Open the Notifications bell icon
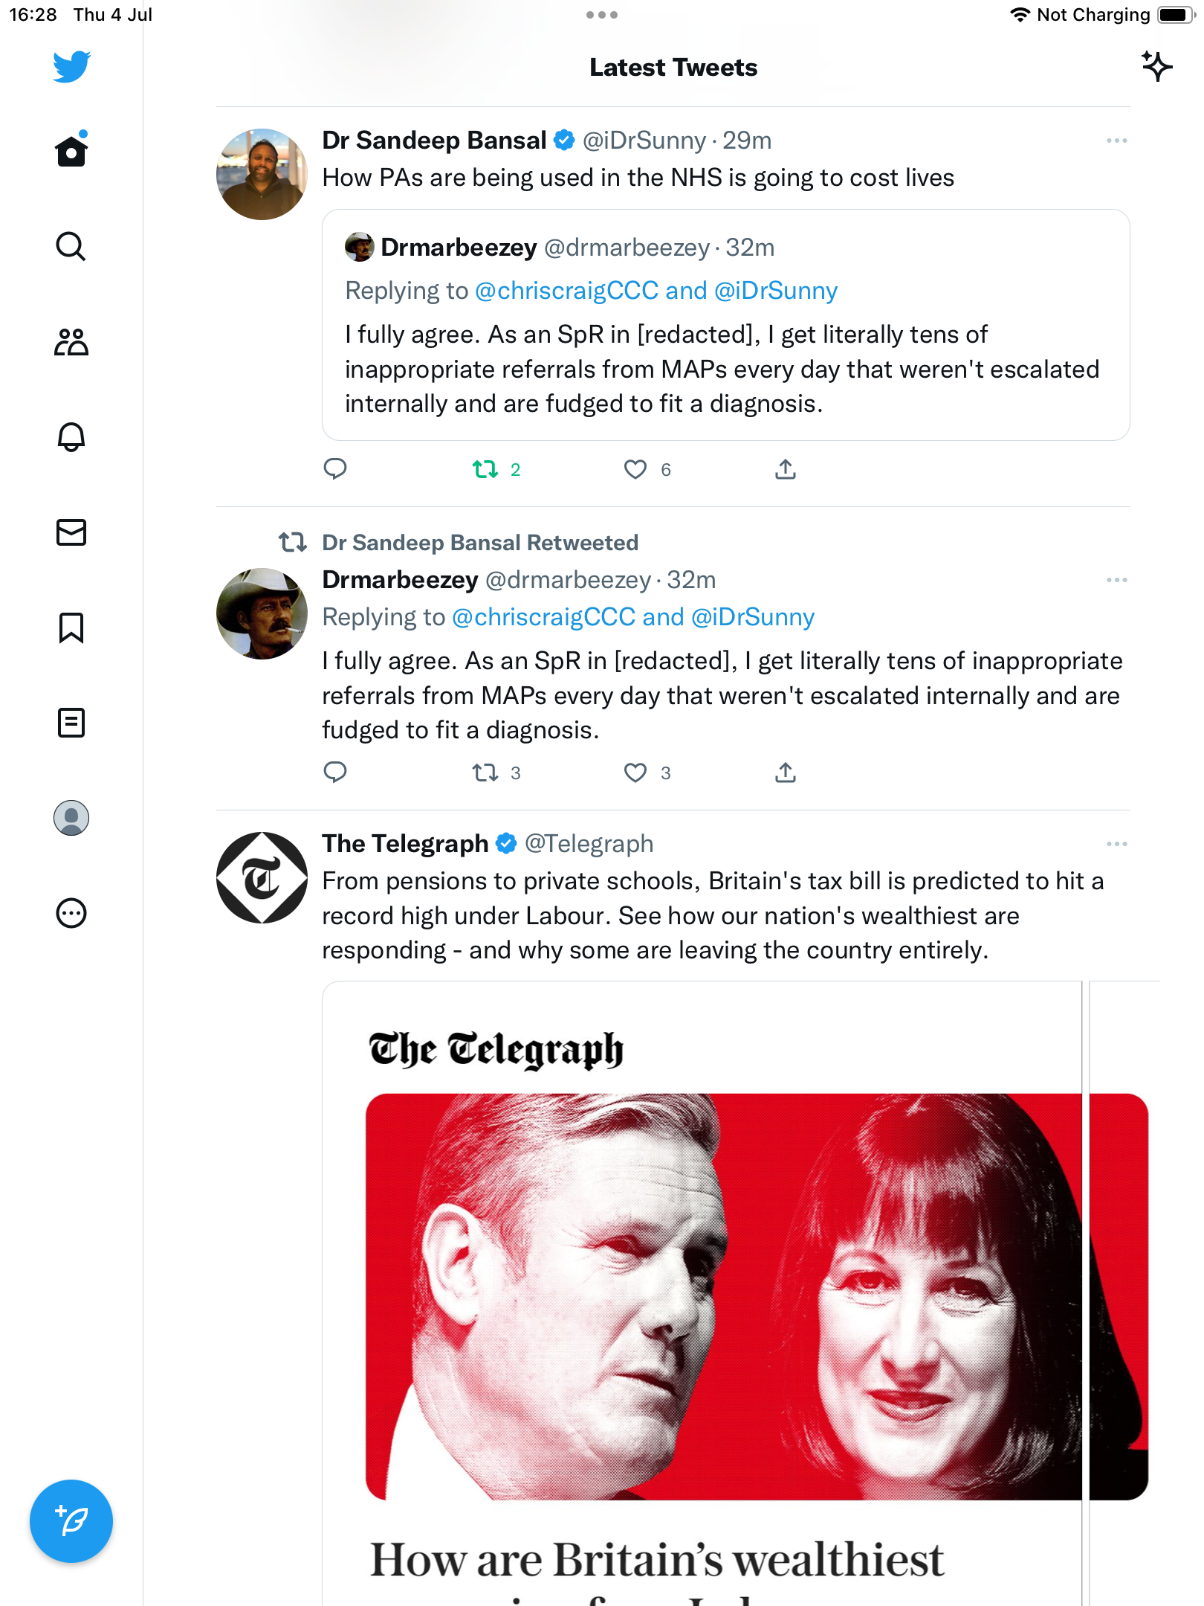The height and width of the screenshot is (1606, 1204). [71, 437]
